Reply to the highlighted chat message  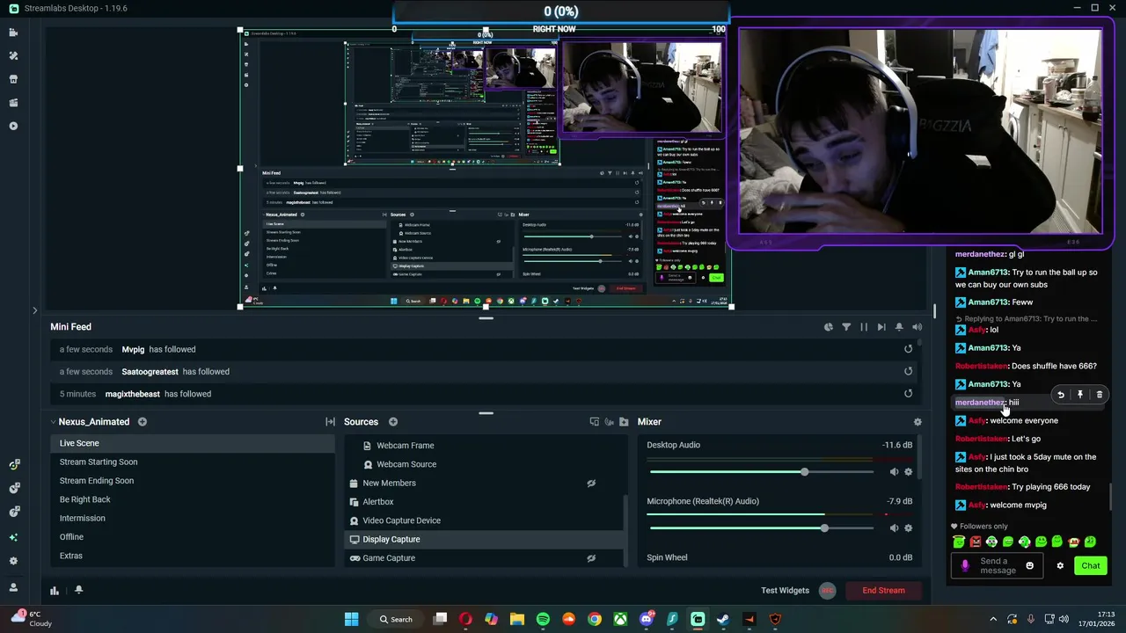(1061, 395)
